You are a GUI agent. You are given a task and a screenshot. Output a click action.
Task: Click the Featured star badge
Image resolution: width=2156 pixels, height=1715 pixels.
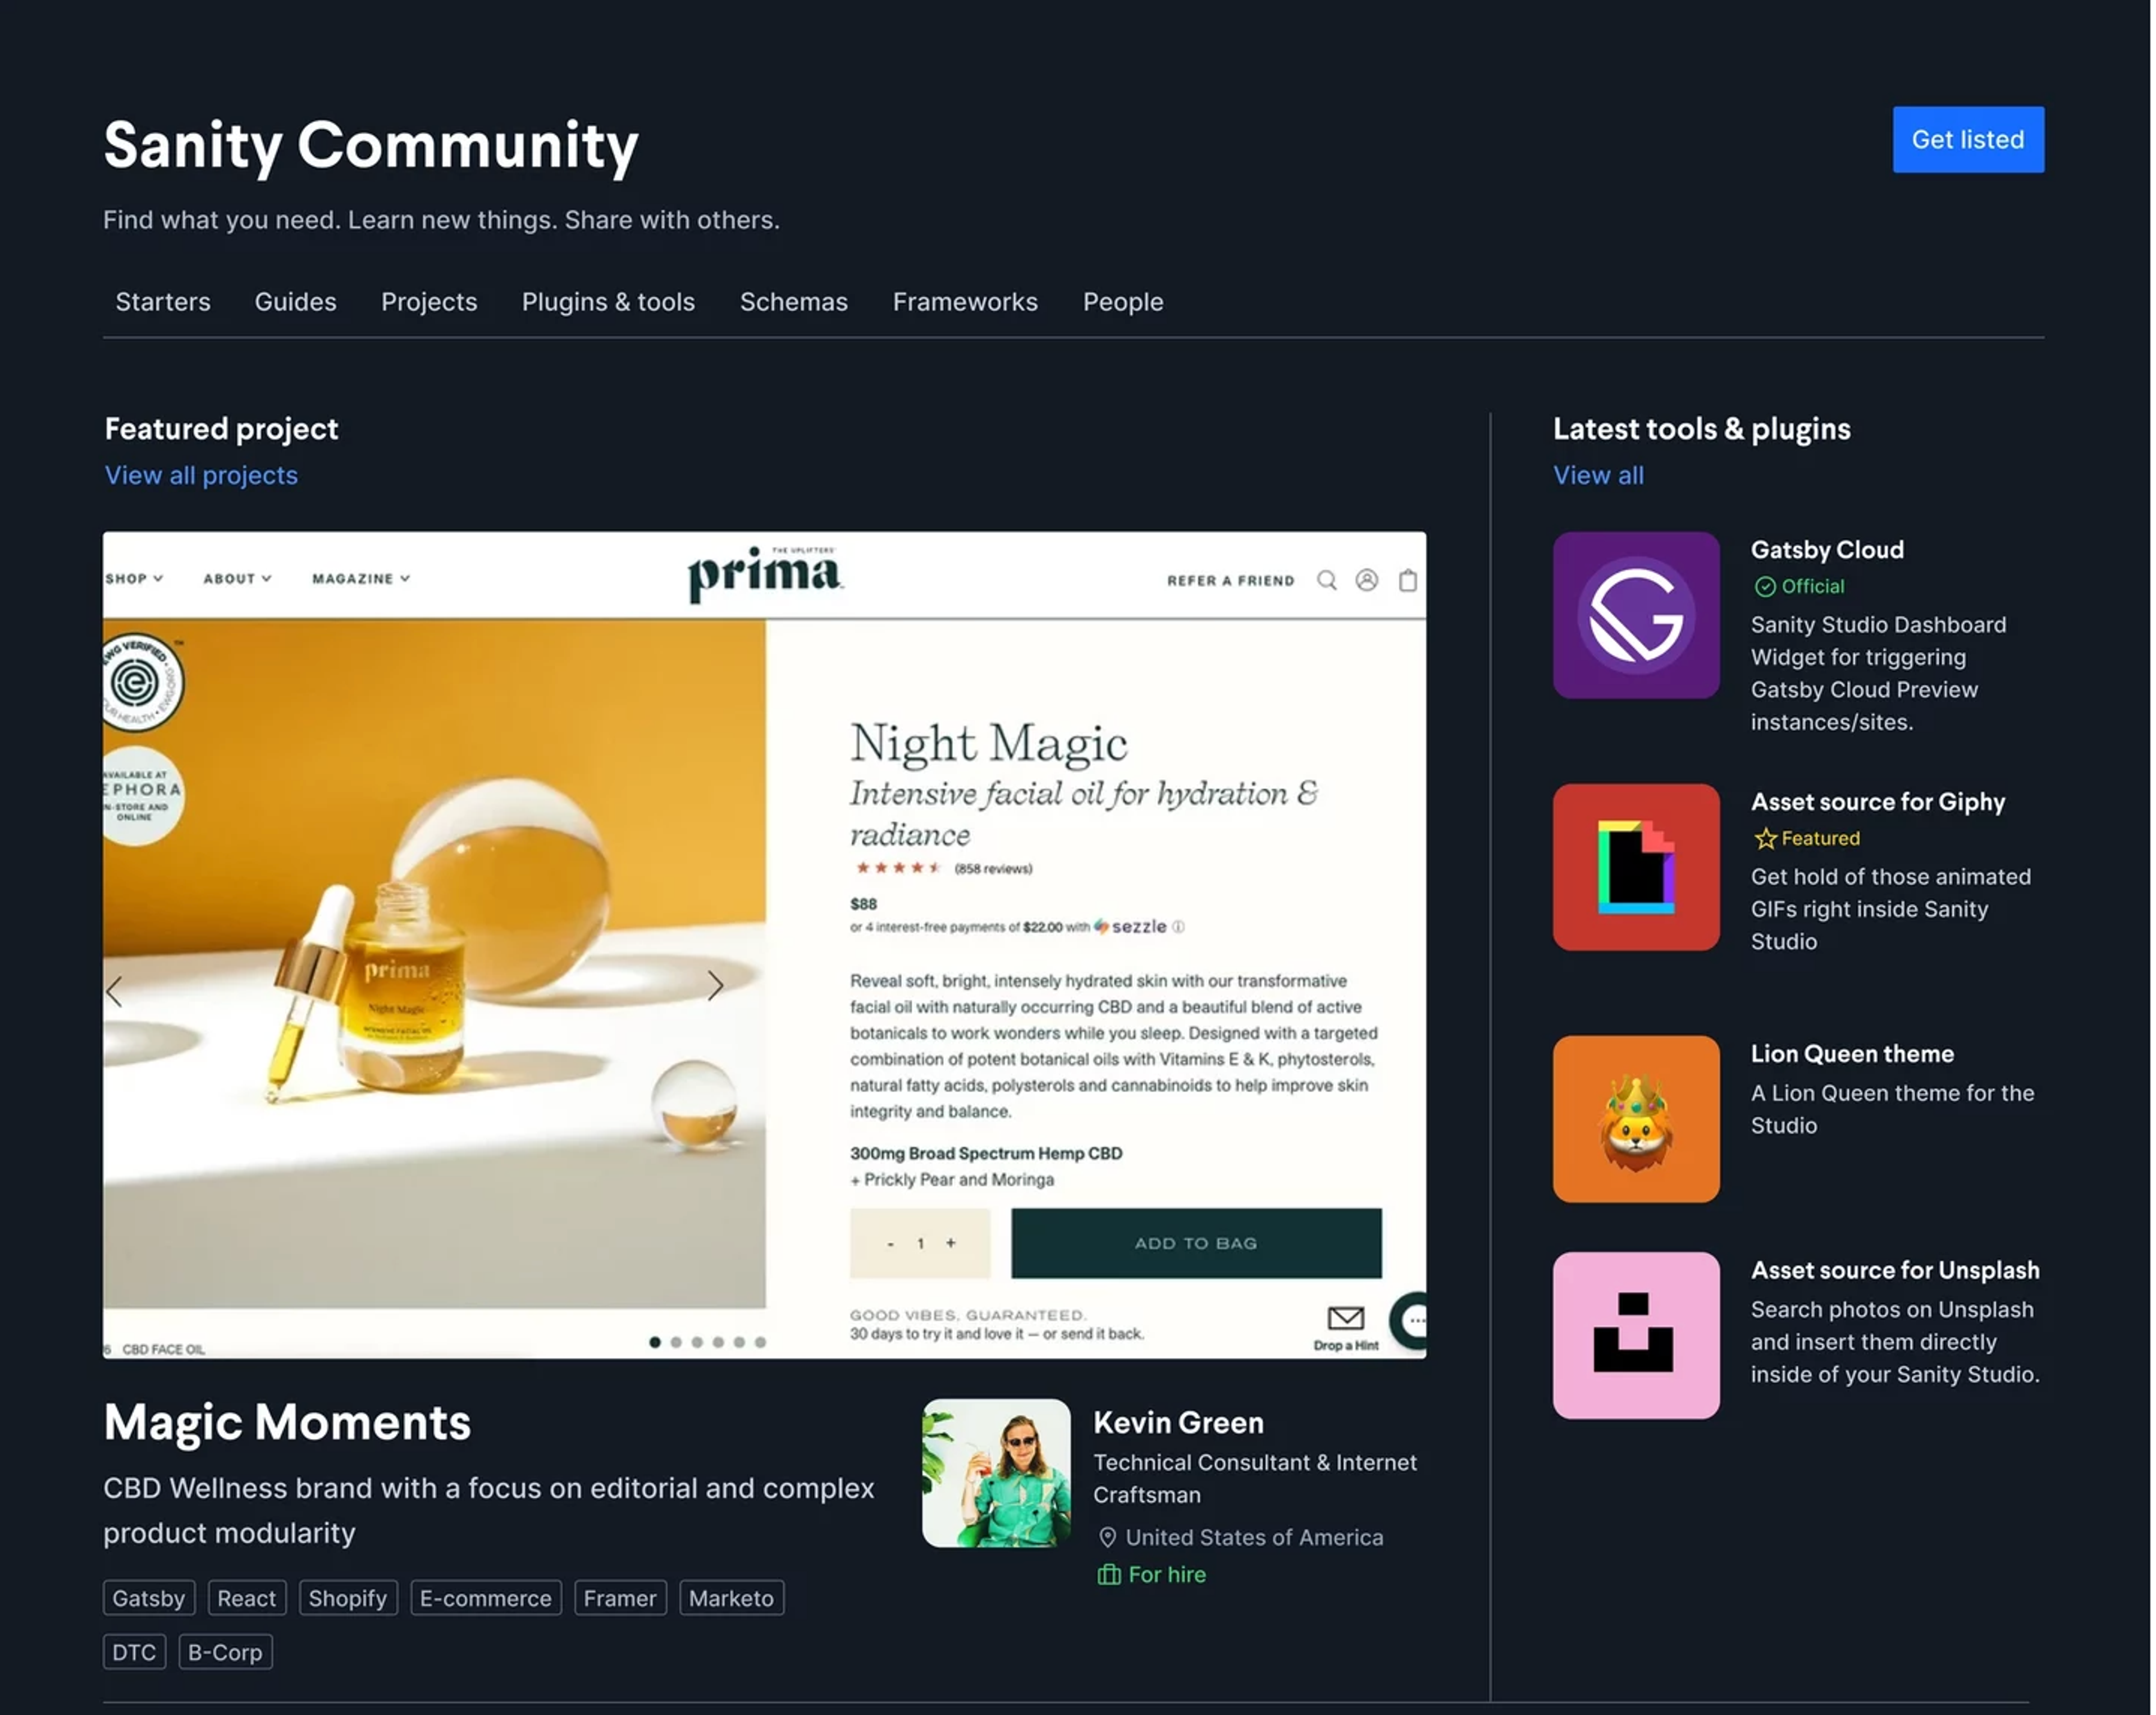[x=1766, y=839]
